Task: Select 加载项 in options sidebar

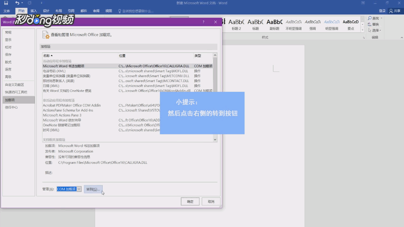Action: 19,100
